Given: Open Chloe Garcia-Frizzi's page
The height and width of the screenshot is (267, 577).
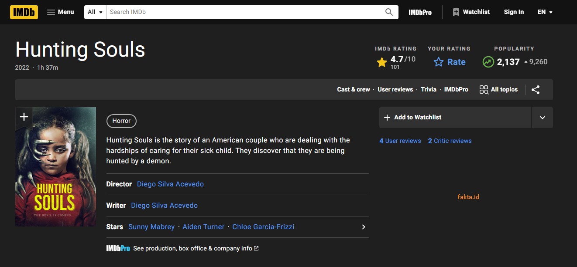Looking at the screenshot, I should 263,226.
